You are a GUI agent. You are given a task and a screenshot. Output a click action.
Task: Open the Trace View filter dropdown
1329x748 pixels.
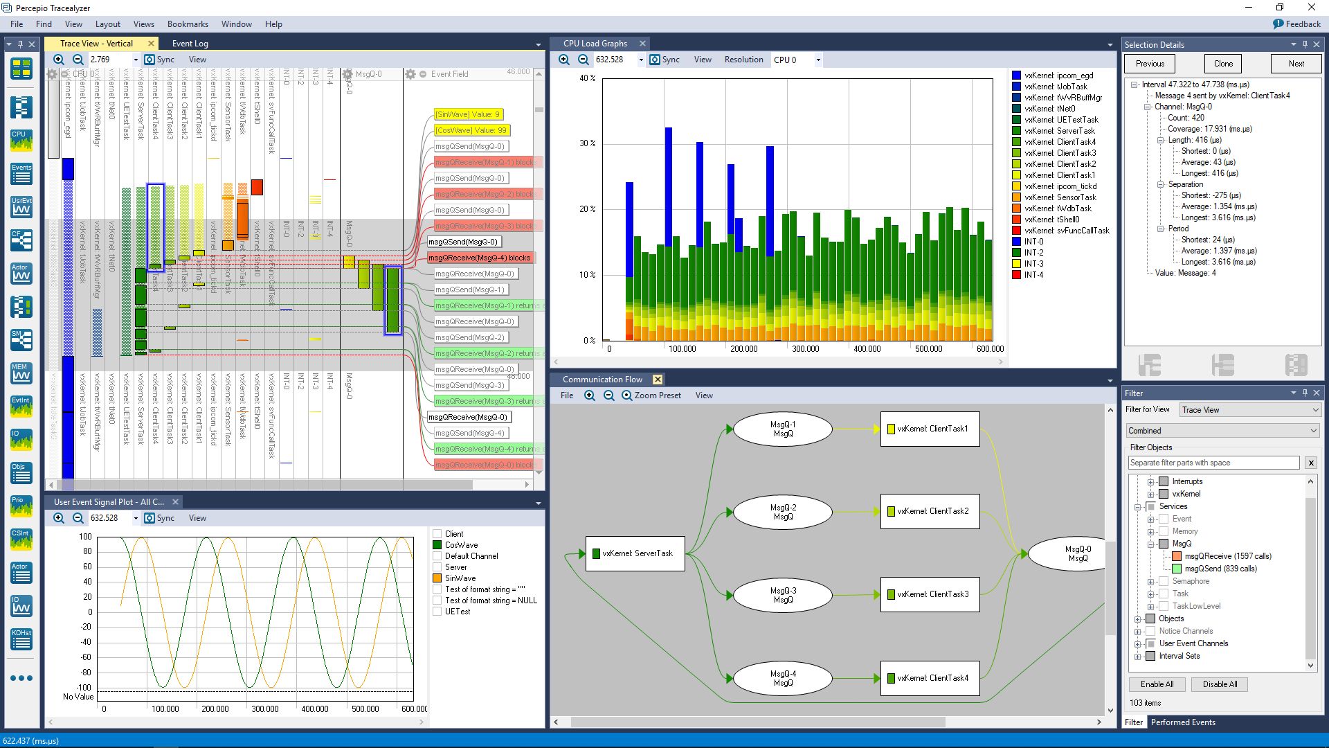coord(1249,410)
